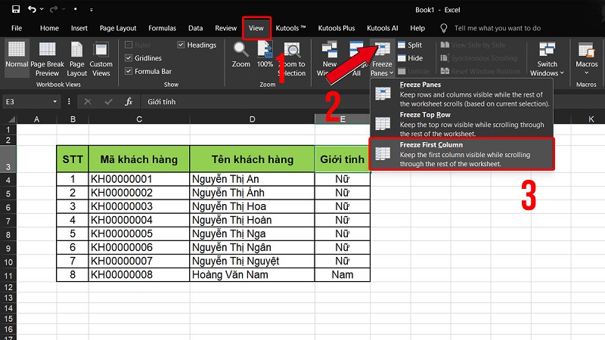
Task: Customize Quick Access Toolbar dropdown
Action: point(92,10)
